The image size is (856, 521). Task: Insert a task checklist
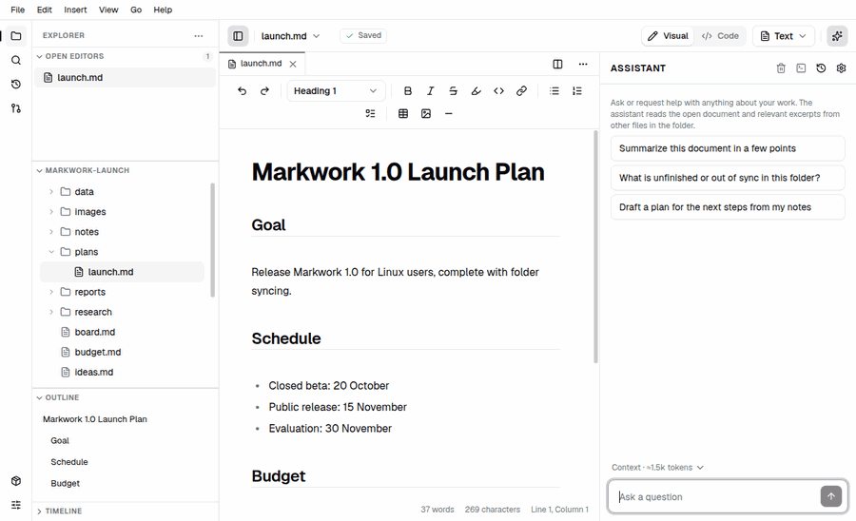point(370,113)
